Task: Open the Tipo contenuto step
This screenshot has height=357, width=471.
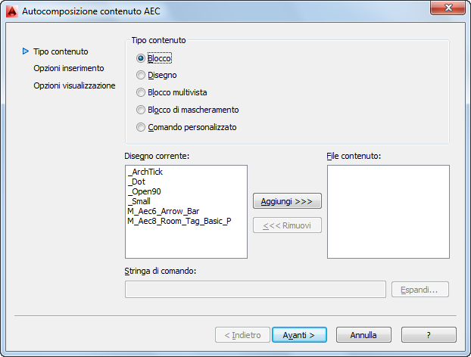Action: (x=61, y=51)
